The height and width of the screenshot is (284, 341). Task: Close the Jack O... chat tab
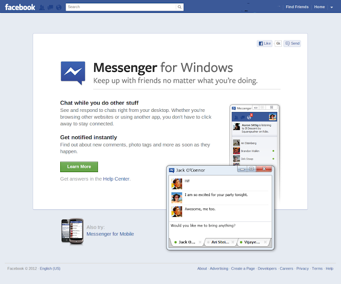pos(200,242)
